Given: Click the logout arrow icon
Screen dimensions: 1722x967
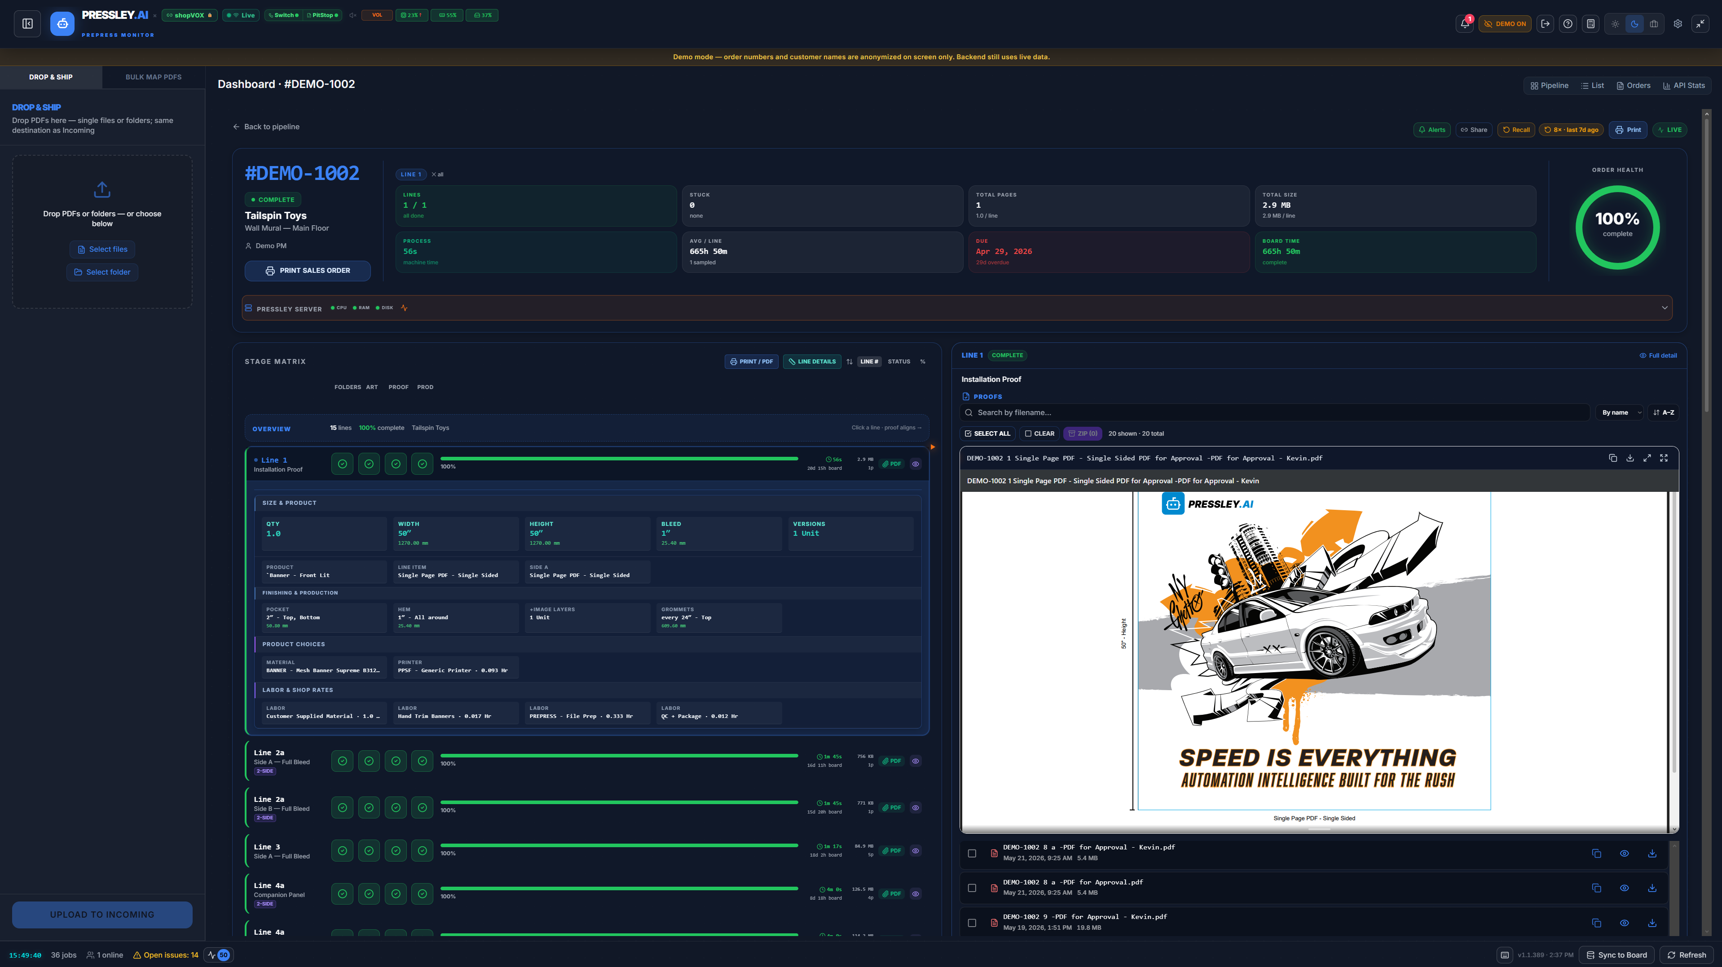Looking at the screenshot, I should [x=1545, y=23].
